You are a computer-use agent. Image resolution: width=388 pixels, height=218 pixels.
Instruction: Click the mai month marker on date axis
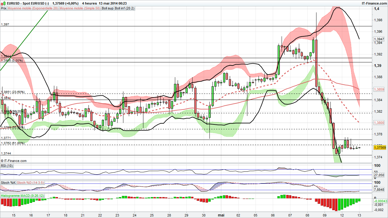tap(221, 215)
